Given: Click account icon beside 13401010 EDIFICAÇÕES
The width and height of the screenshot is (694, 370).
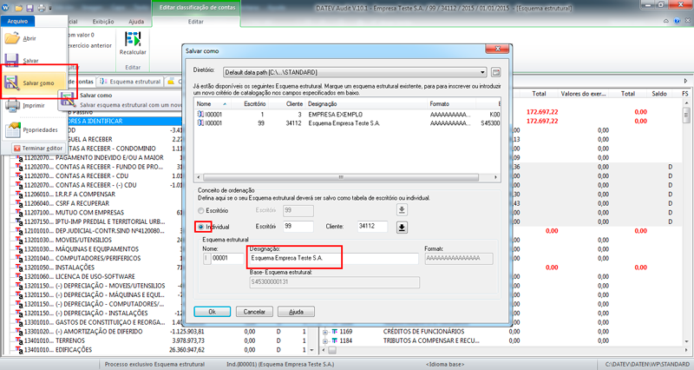Looking at the screenshot, I should click(x=19, y=350).
